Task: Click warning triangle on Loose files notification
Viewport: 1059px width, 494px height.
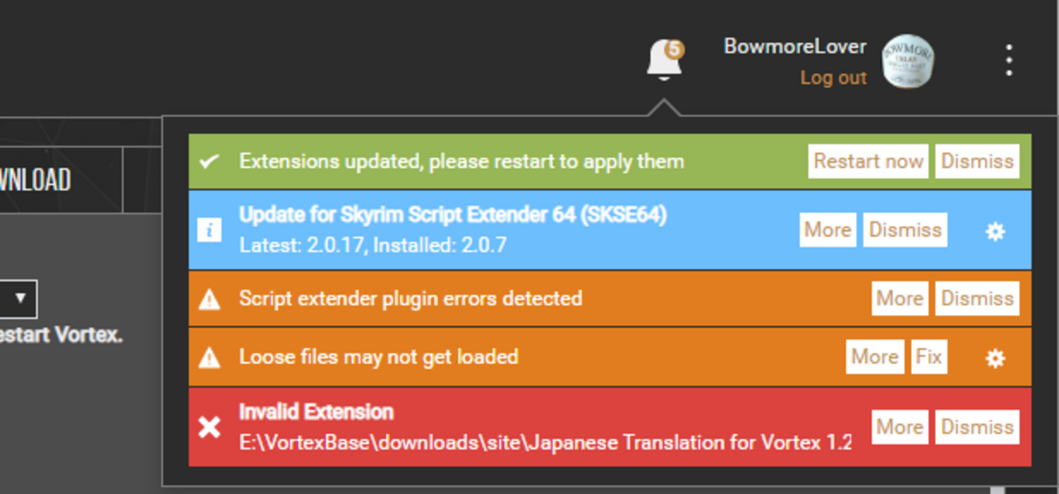Action: tap(209, 357)
